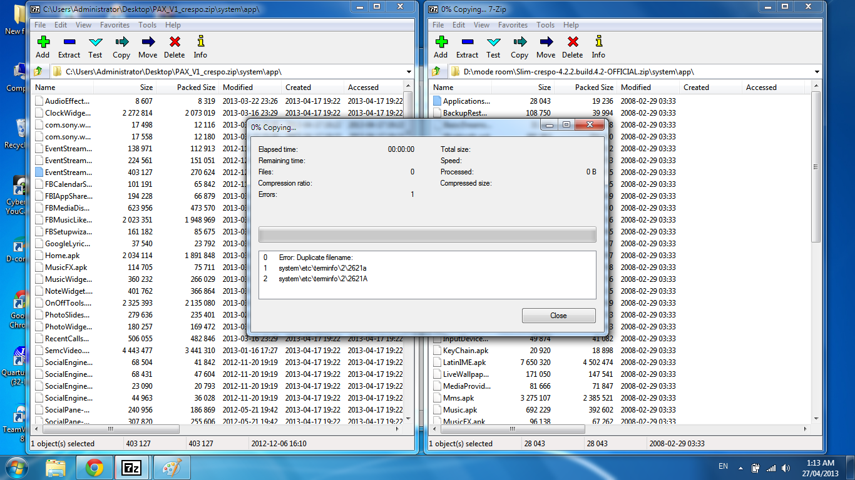Select FBMusicLike... row in left list
Viewport: 855px width, 480px height.
[218, 220]
